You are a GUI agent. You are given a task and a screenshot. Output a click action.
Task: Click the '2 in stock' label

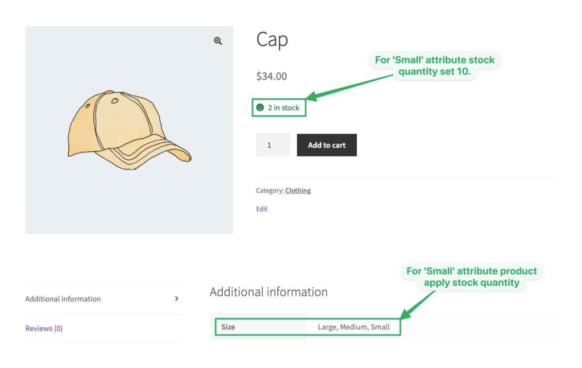pos(284,107)
